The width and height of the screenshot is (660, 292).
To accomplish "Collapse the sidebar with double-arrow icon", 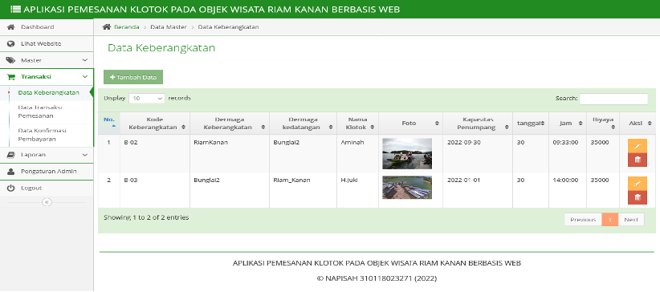I will pyautogui.click(x=47, y=202).
